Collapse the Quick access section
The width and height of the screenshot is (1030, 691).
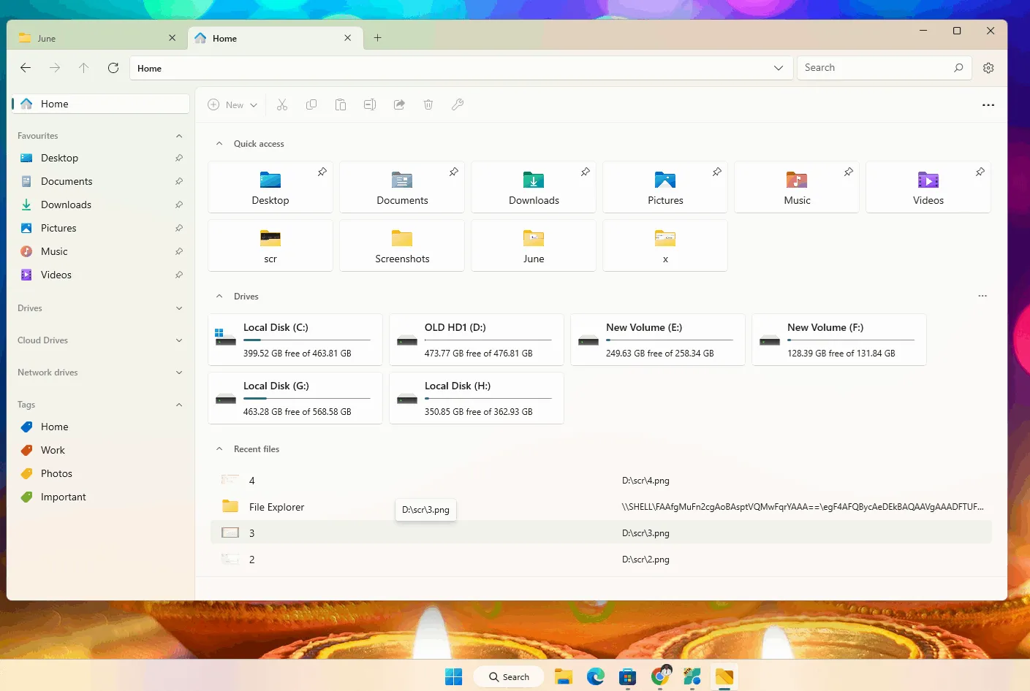(x=219, y=143)
